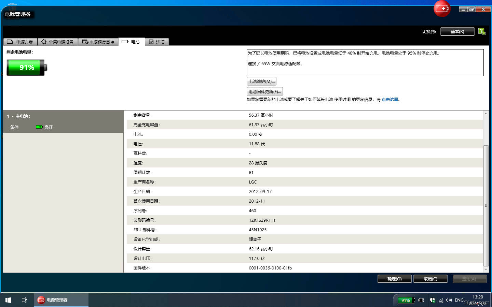This screenshot has height=307, width=492.
Task: Select the 电源调度事件 tab
Action: [98, 42]
